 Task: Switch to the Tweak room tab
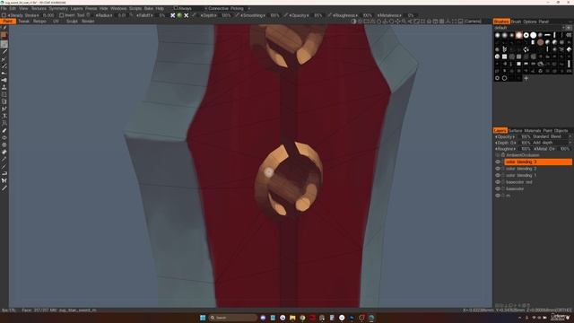tap(24, 22)
